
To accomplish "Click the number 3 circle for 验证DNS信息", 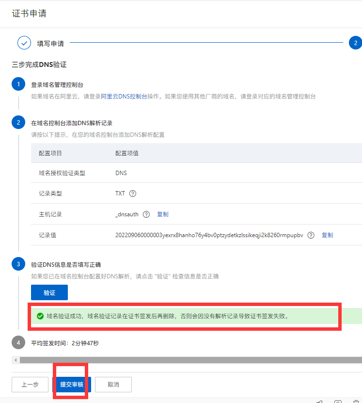I will click(18, 264).
